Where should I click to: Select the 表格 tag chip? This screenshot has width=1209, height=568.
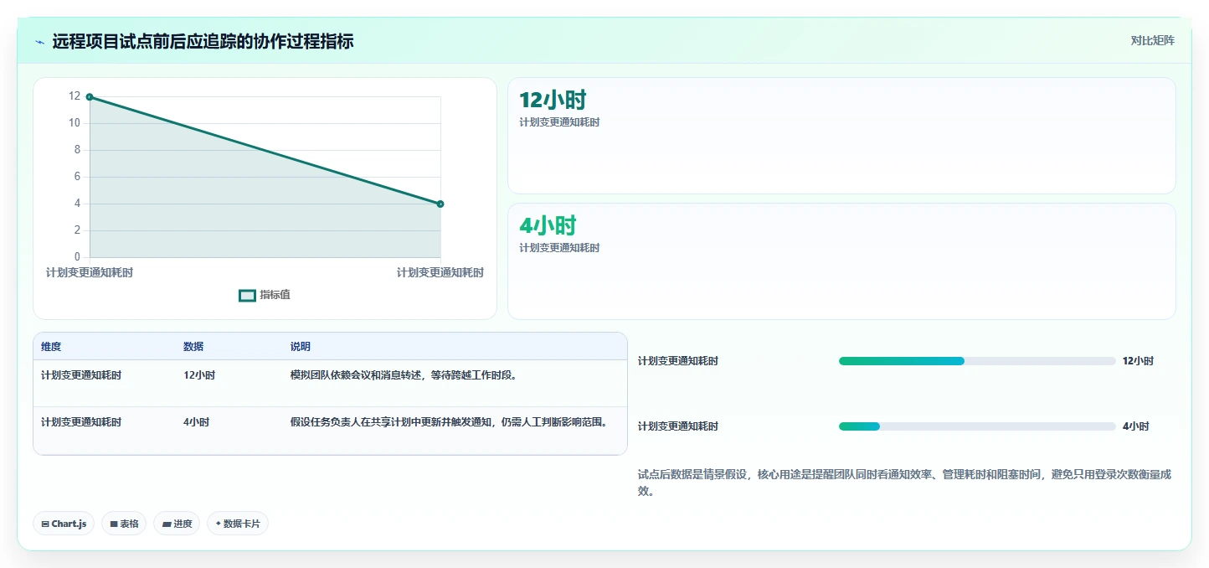(124, 524)
